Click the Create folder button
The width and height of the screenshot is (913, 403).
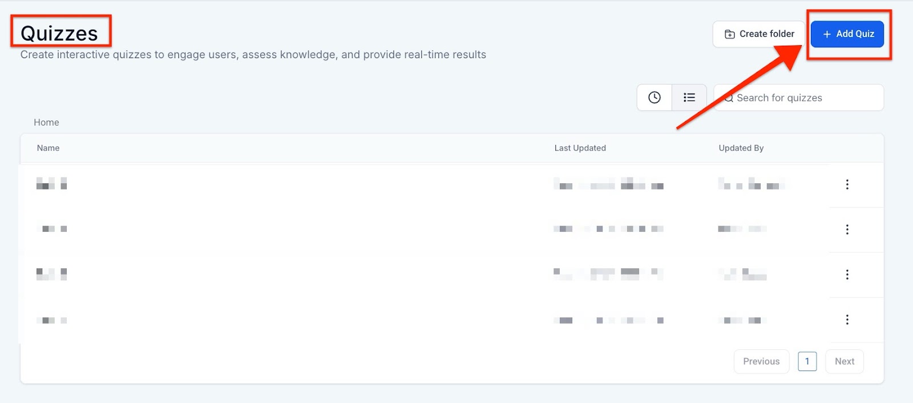(x=758, y=34)
